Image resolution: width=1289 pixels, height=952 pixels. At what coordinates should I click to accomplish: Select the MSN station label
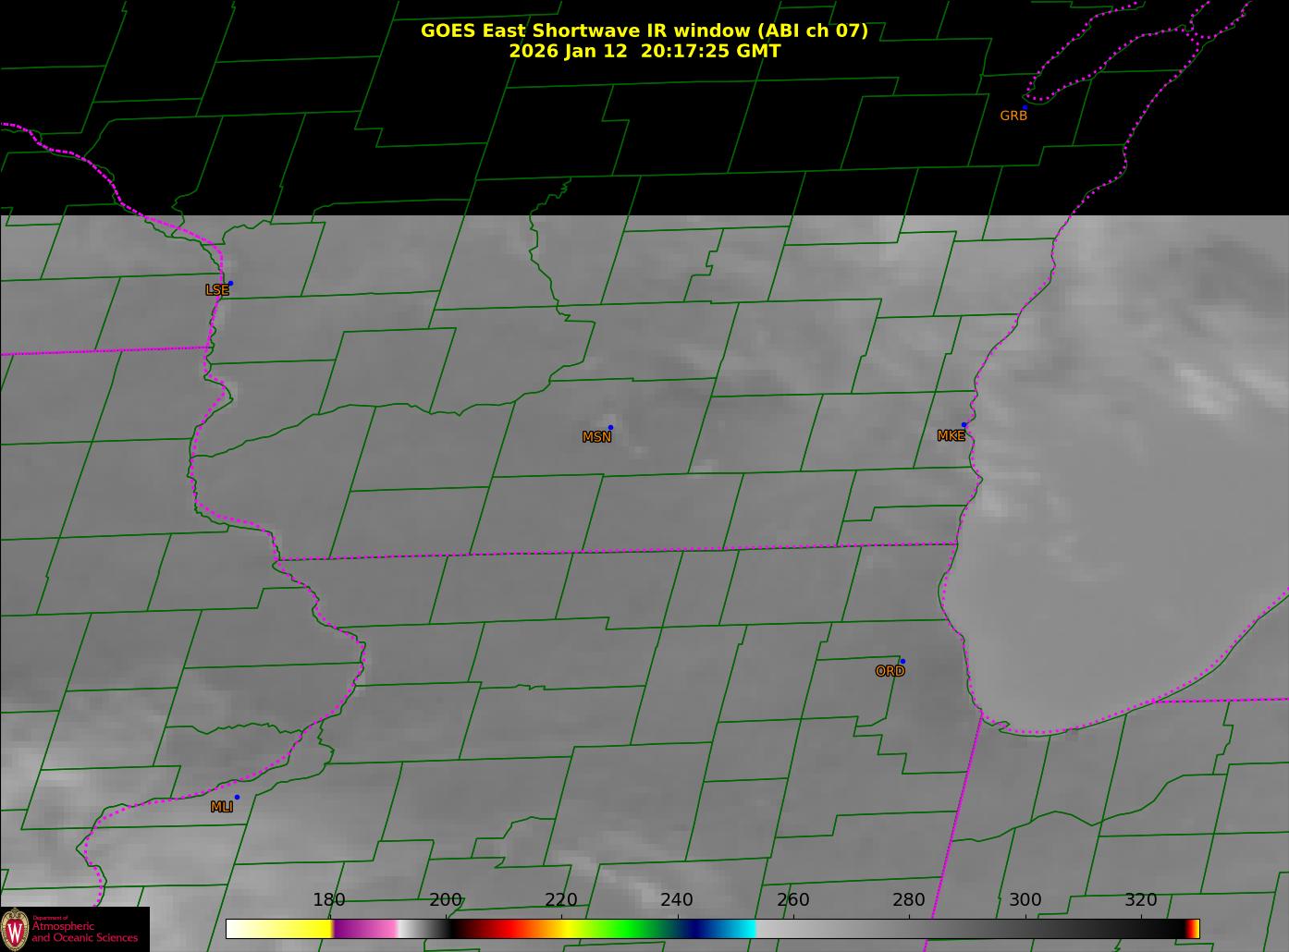pyautogui.click(x=596, y=437)
